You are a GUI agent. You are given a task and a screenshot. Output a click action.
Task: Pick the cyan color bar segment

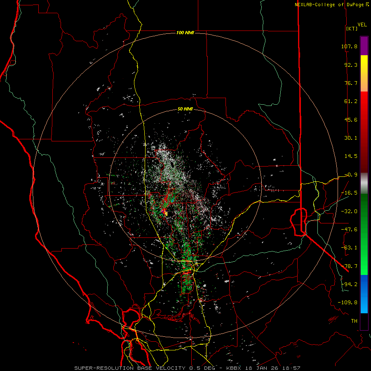tap(364, 305)
